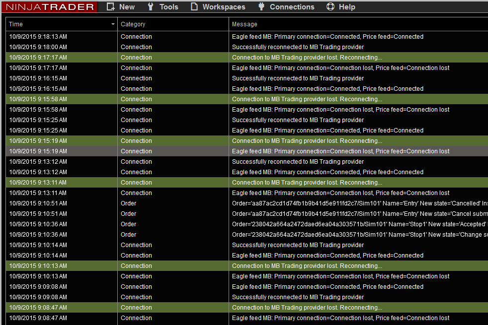Viewport: 488px width, 325px height.
Task: Select 9:10:14 AM 'Successfully reconnected' message
Action: pos(298,245)
